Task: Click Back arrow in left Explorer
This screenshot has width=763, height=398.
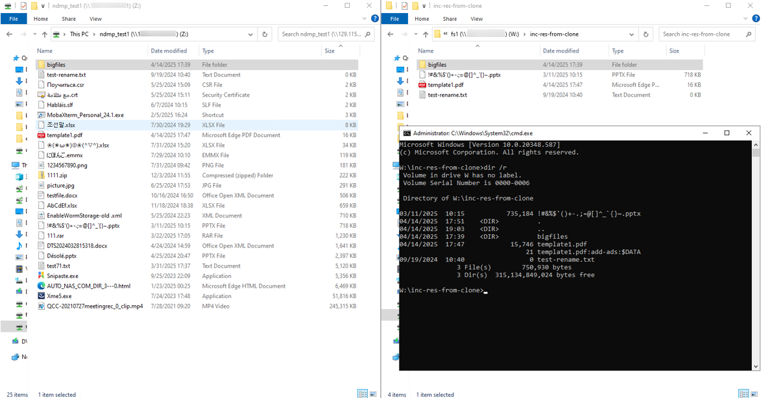Action: pyautogui.click(x=9, y=34)
